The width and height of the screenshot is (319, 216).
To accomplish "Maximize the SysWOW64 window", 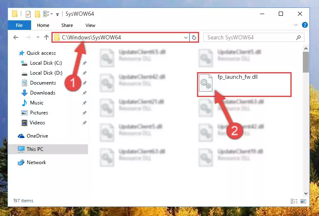I will pyautogui.click(x=281, y=14).
